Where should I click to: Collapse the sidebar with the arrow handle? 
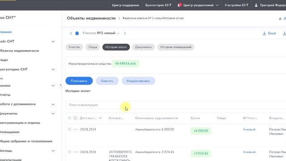click(61, 85)
